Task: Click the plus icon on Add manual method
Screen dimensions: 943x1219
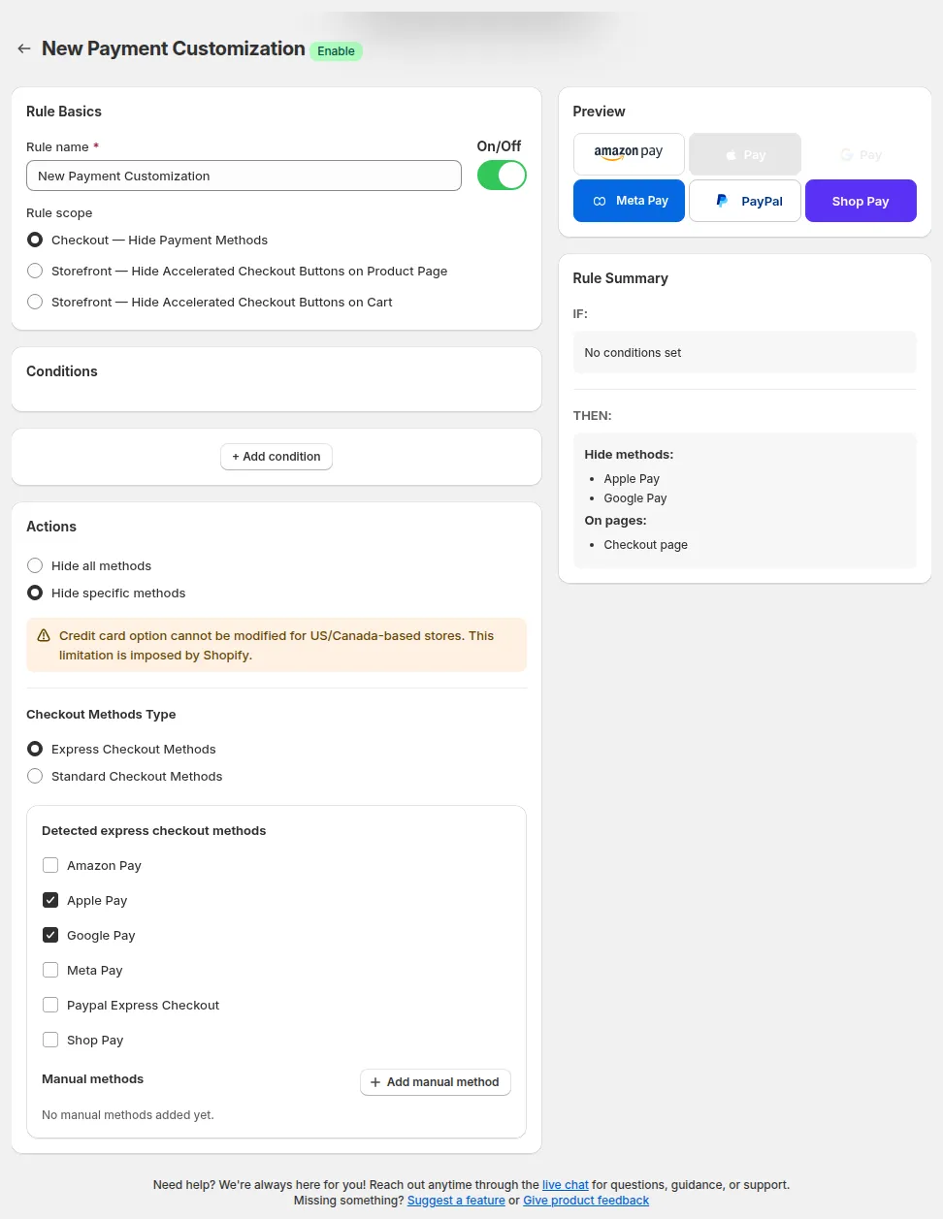Action: click(375, 1082)
